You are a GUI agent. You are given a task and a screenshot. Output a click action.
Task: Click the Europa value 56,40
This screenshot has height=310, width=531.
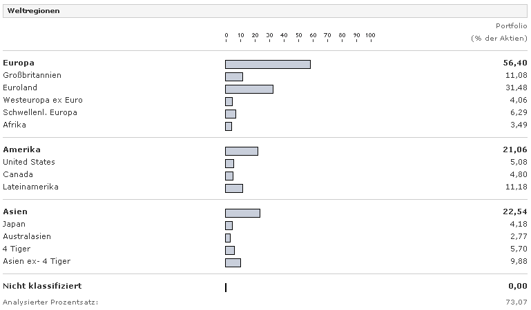coord(515,63)
